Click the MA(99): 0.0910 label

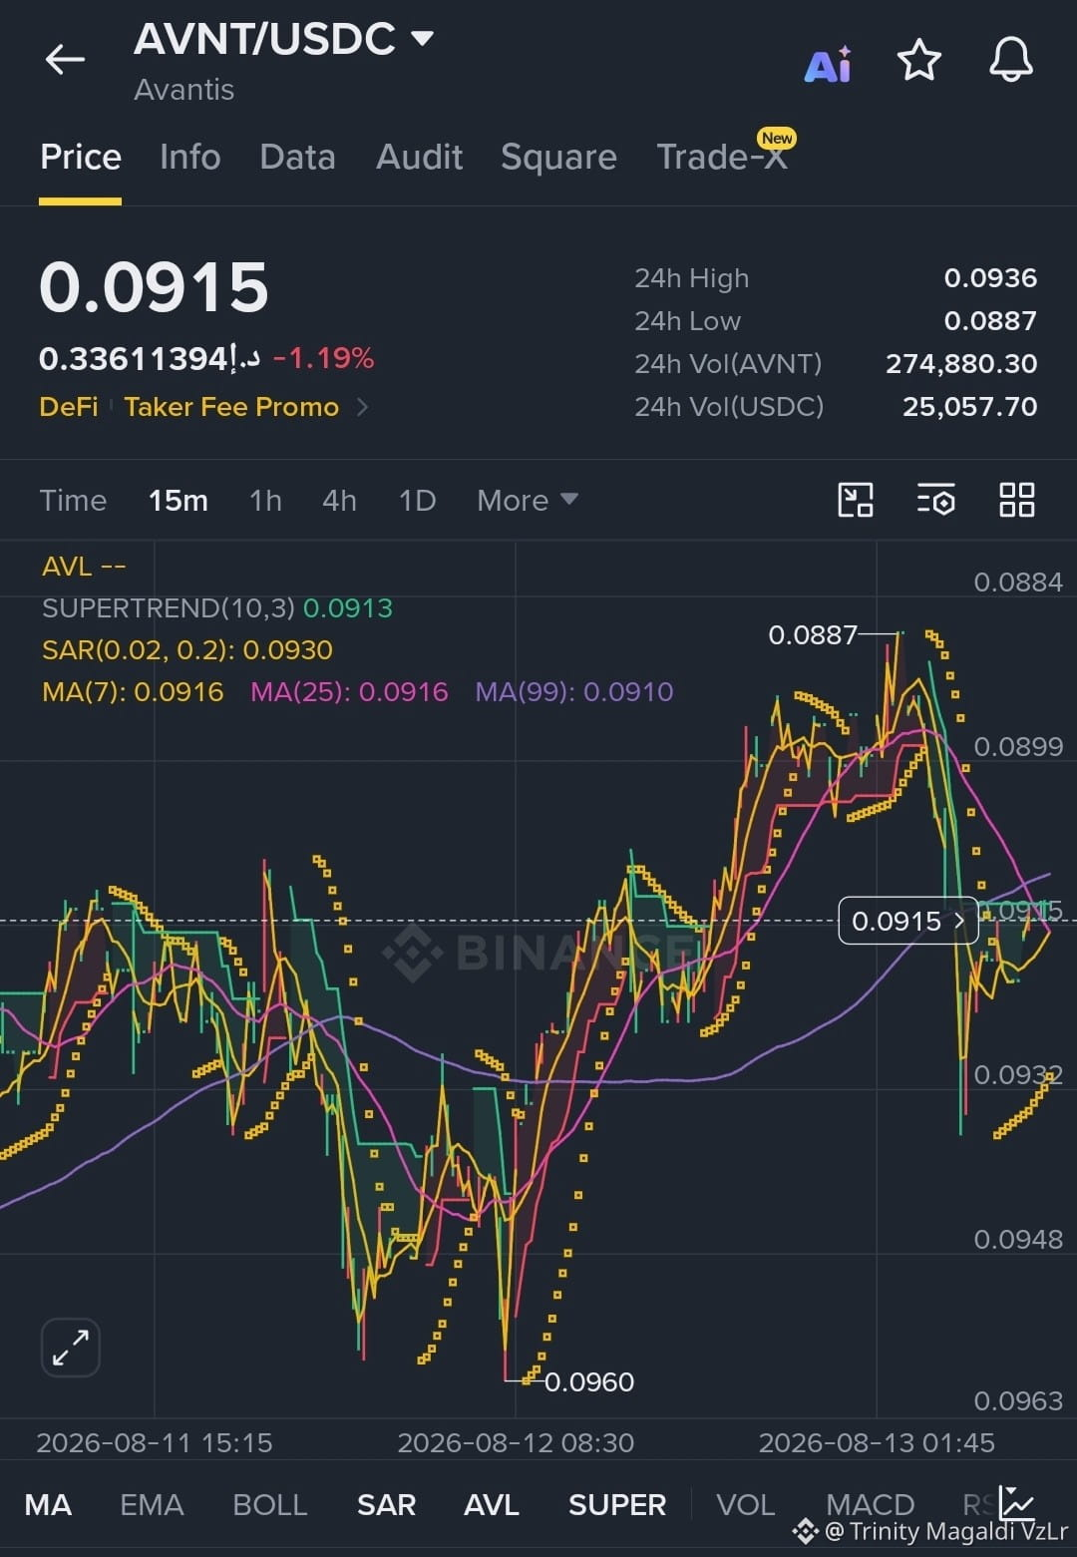click(x=574, y=691)
